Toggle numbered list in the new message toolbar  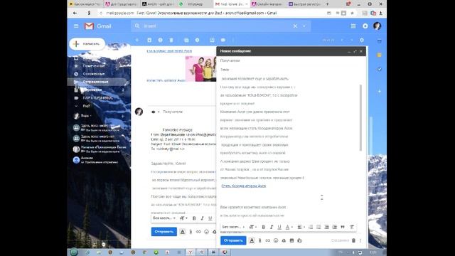point(311,227)
